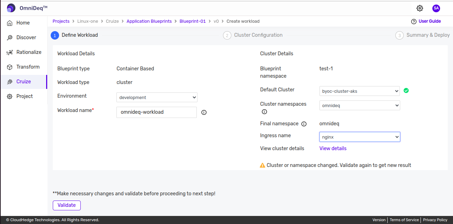Click 'Create workload' breadcrumb text

point(243,21)
